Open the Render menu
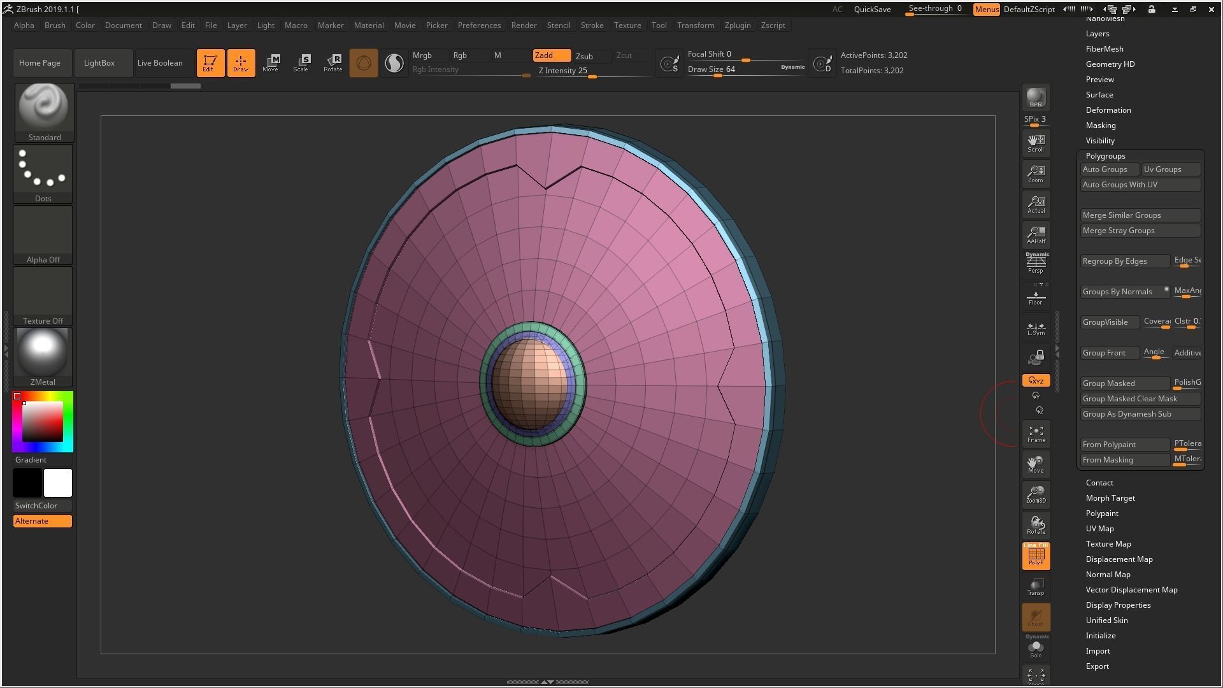The width and height of the screenshot is (1223, 688). point(524,25)
